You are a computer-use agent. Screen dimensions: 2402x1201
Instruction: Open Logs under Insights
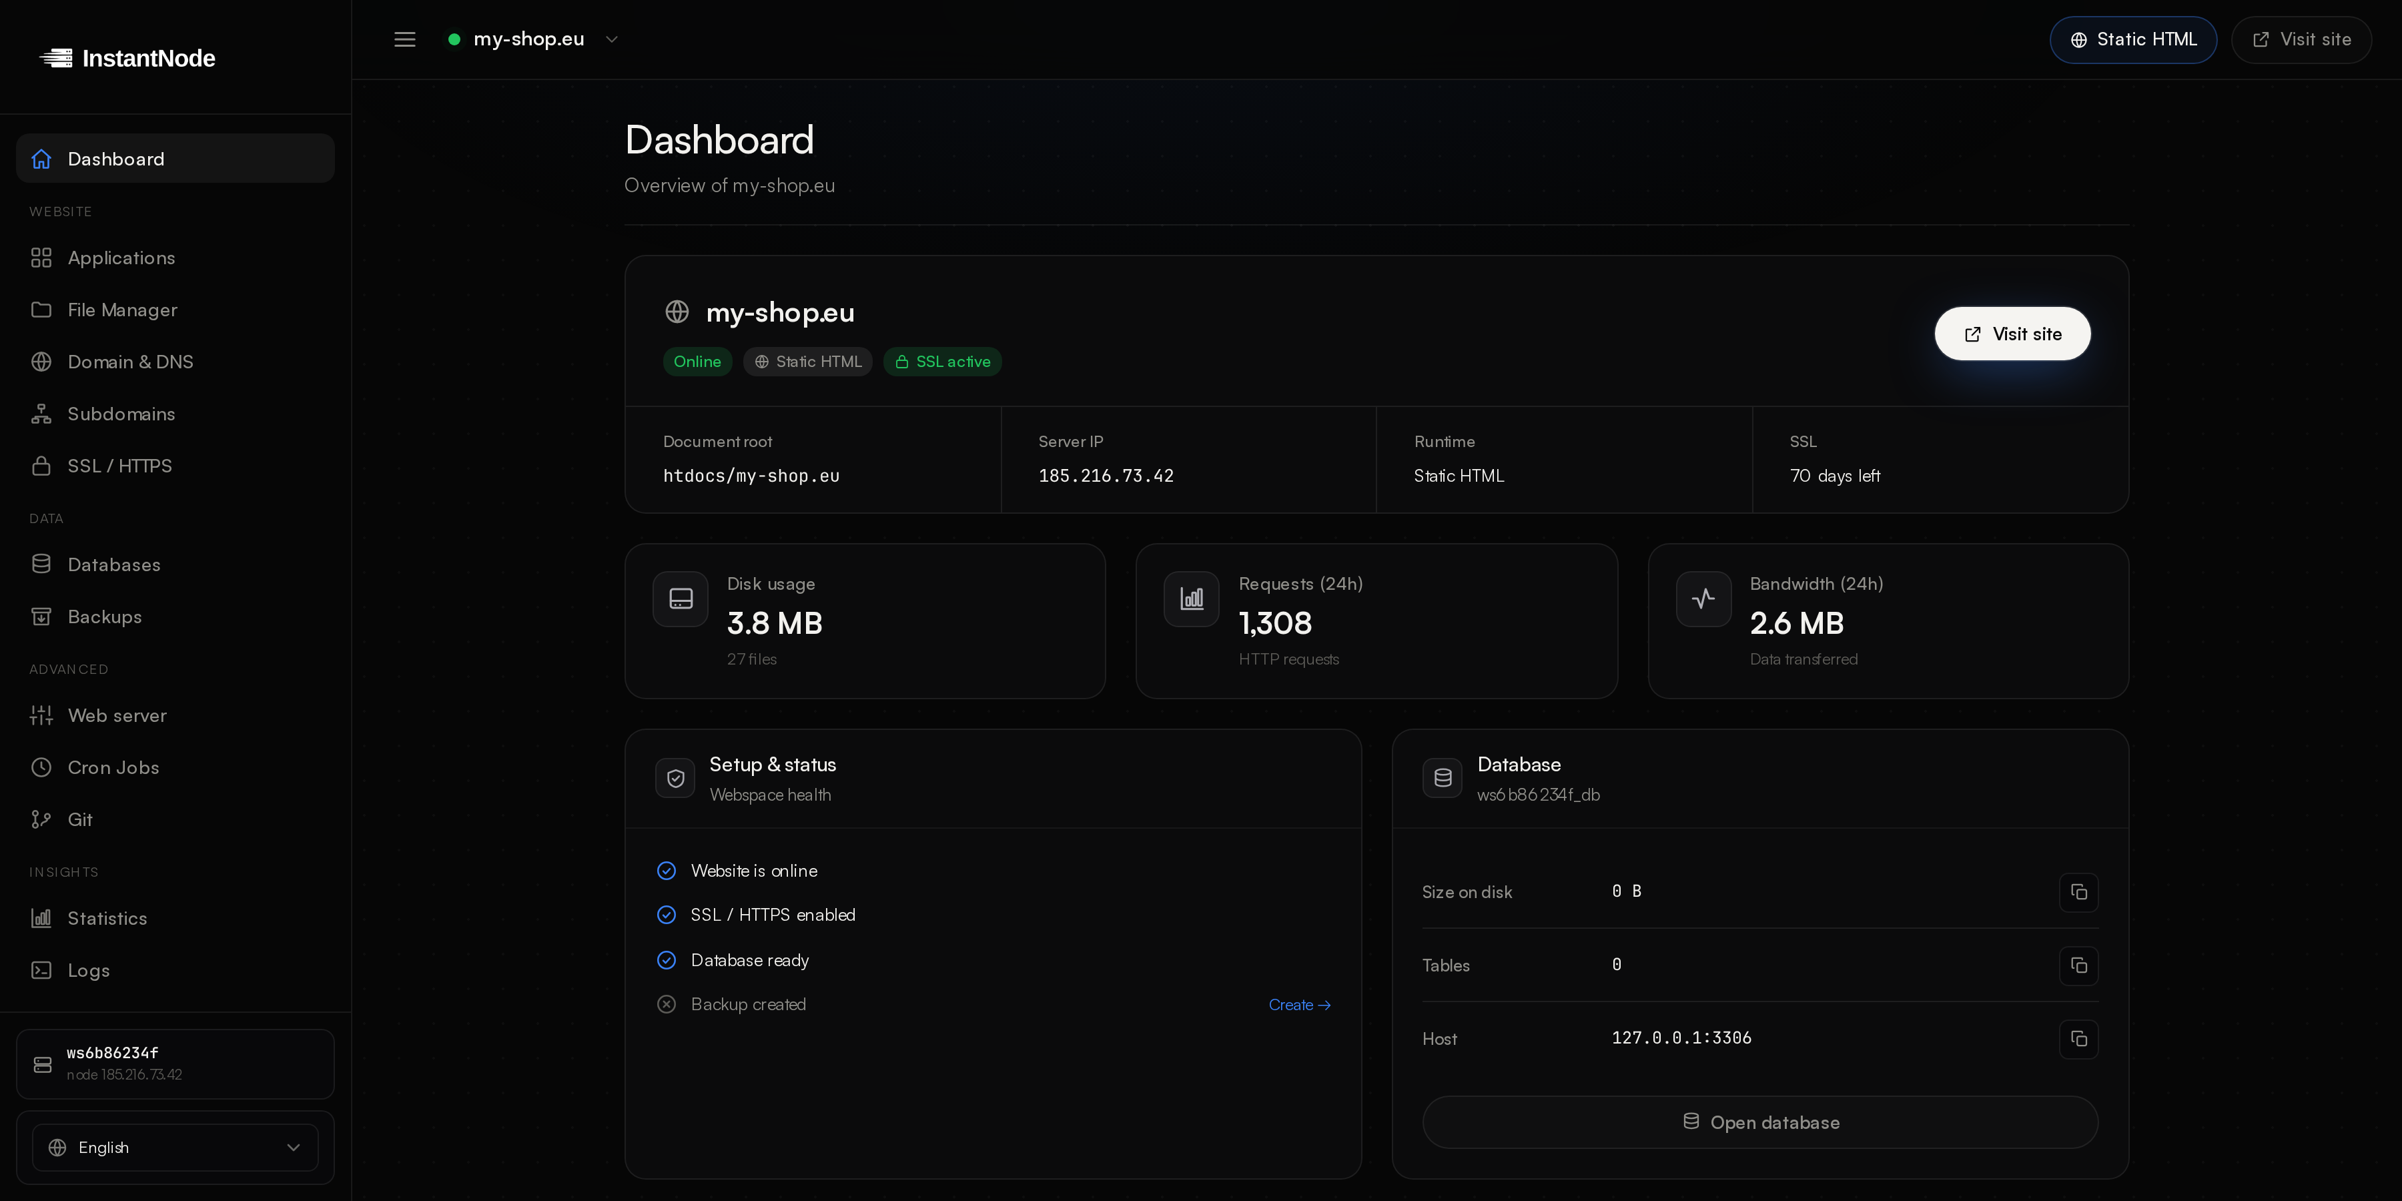[x=175, y=969]
